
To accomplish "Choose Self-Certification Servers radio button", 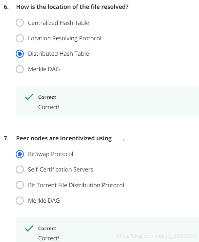I will 20,170.
